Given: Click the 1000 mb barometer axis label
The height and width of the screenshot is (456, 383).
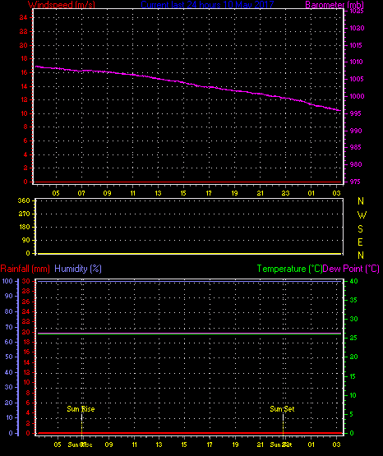Looking at the screenshot, I should (x=357, y=96).
